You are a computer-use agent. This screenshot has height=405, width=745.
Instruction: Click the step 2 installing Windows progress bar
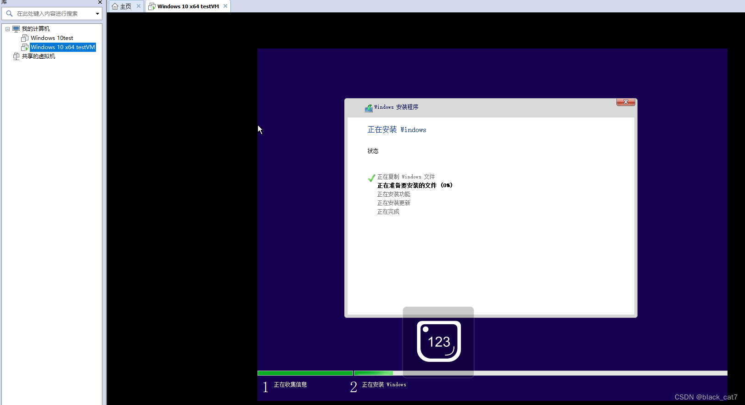tap(541, 373)
